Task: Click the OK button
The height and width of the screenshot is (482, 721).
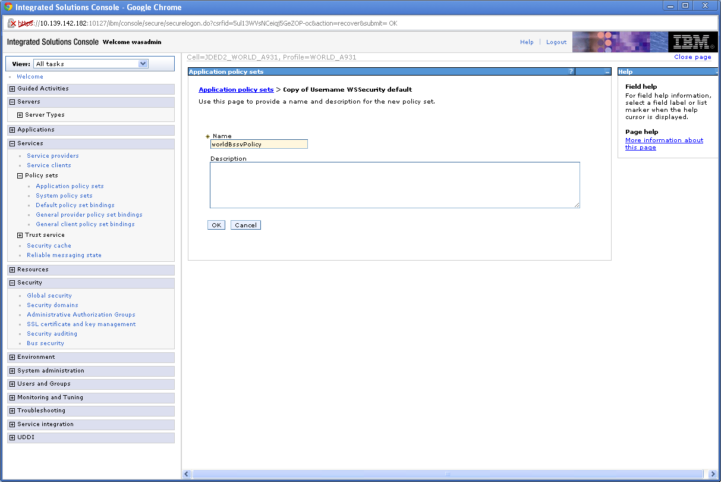Action: [216, 225]
